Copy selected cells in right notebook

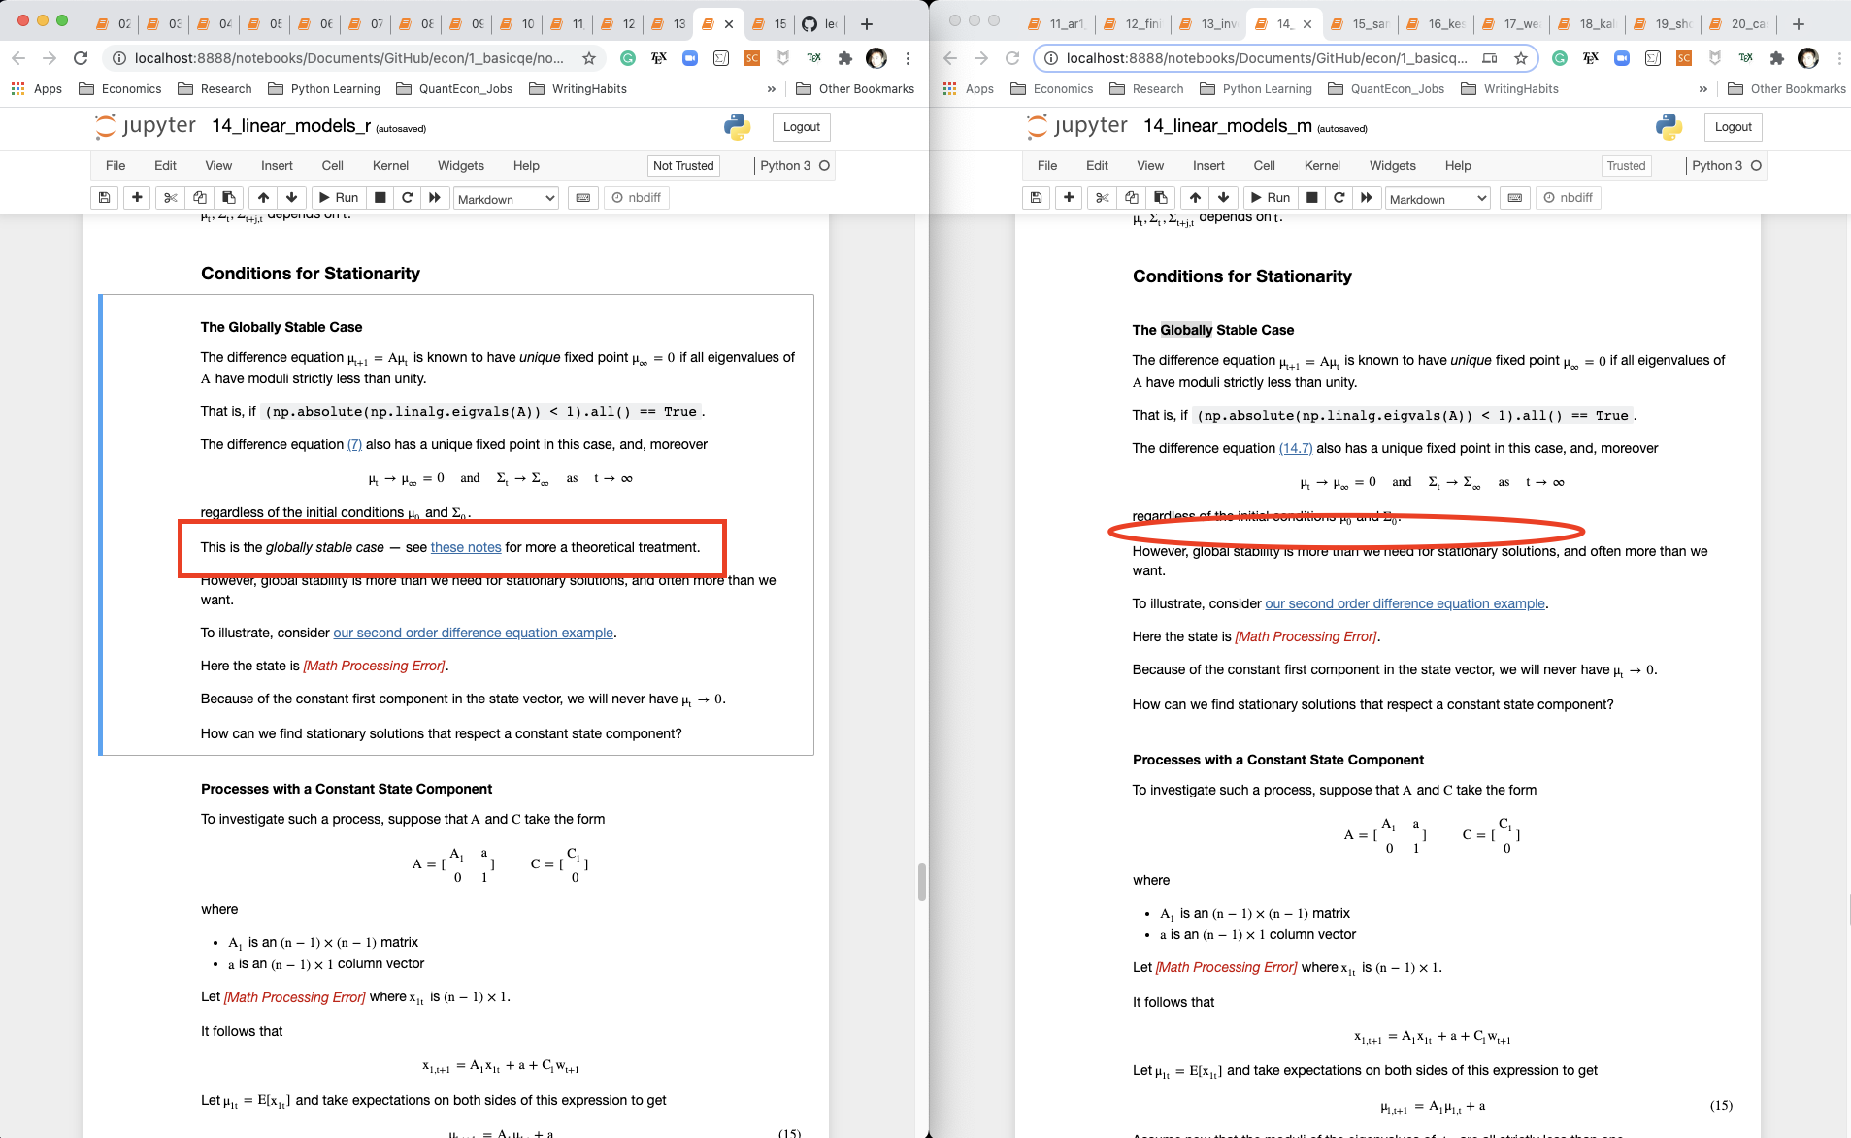click(x=1131, y=198)
